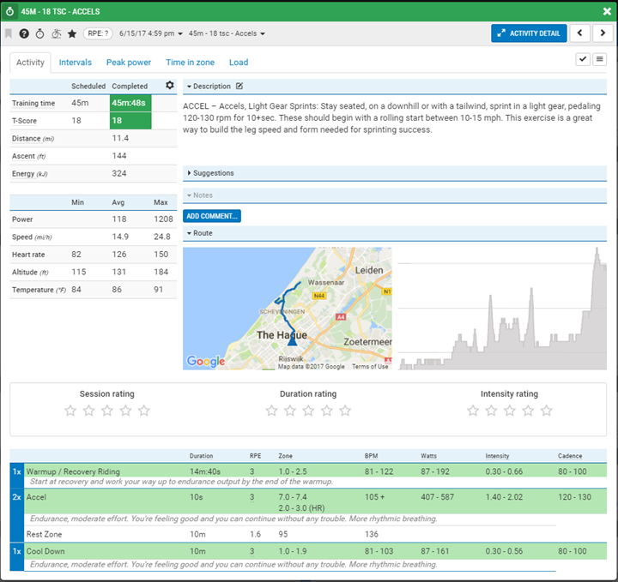
Task: Click the Add Comment button
Action: [x=211, y=216]
